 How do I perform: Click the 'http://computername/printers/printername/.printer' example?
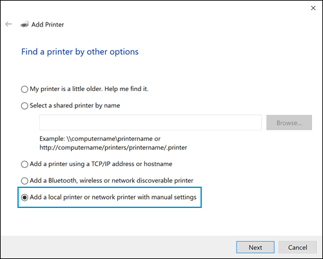113,148
